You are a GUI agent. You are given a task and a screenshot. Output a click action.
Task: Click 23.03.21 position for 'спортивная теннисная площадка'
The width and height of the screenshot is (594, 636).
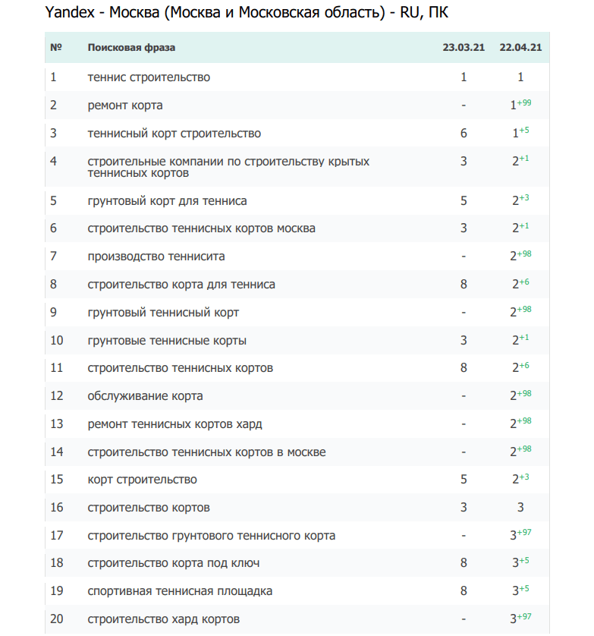464,591
